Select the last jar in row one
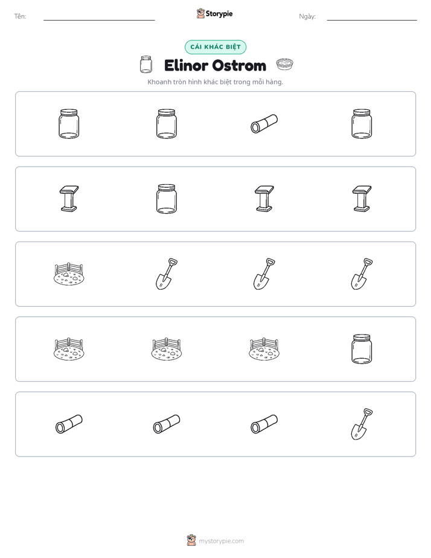The image size is (431, 558). [362, 123]
